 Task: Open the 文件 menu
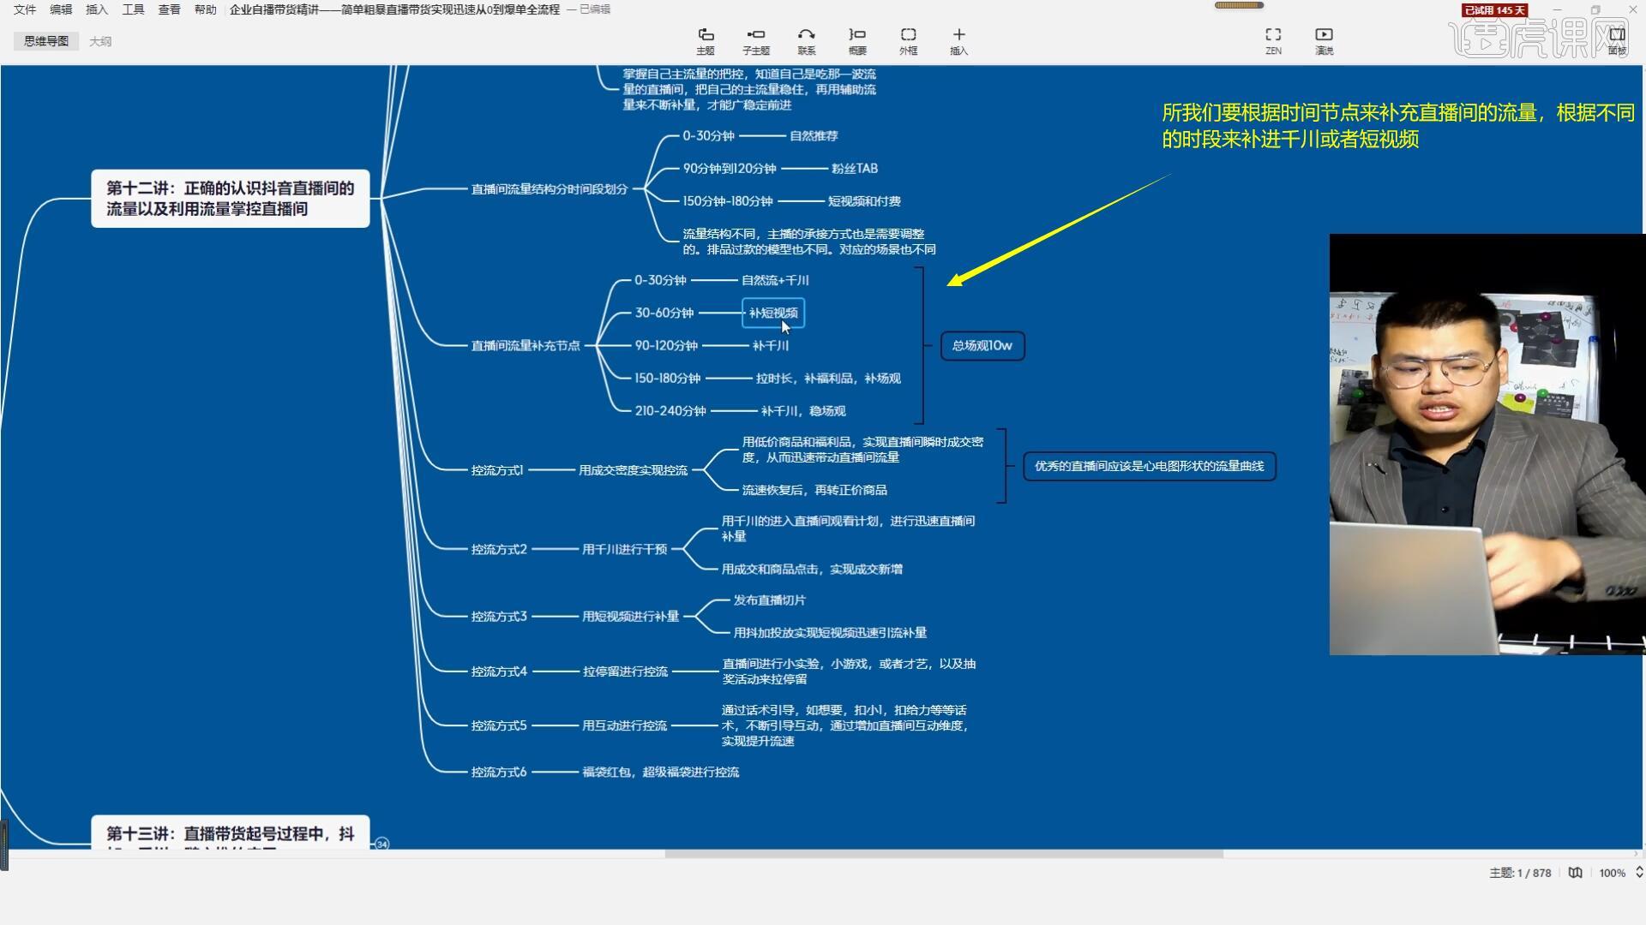[25, 9]
